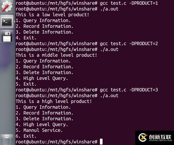Viewport: 174px width, 145px height.
Task: Click the "5. Exit." output line
Action: coord(26,84)
